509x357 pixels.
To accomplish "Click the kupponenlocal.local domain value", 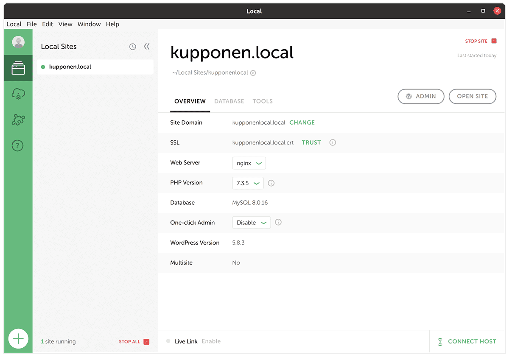I will point(259,123).
